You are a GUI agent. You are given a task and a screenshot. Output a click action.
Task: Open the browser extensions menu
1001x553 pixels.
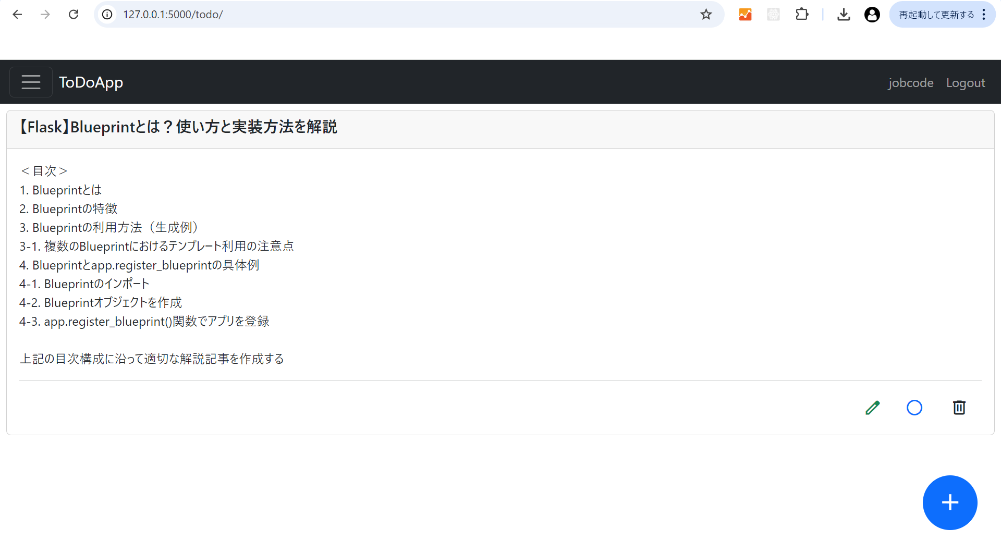click(x=801, y=14)
